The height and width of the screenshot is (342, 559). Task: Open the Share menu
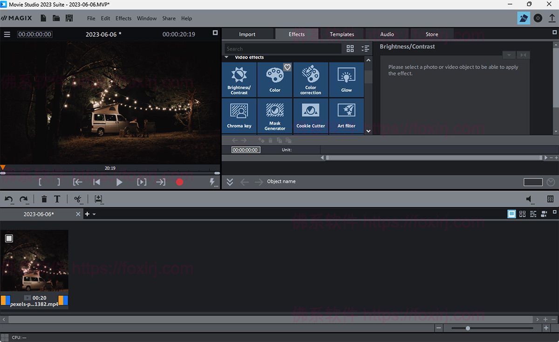point(169,18)
